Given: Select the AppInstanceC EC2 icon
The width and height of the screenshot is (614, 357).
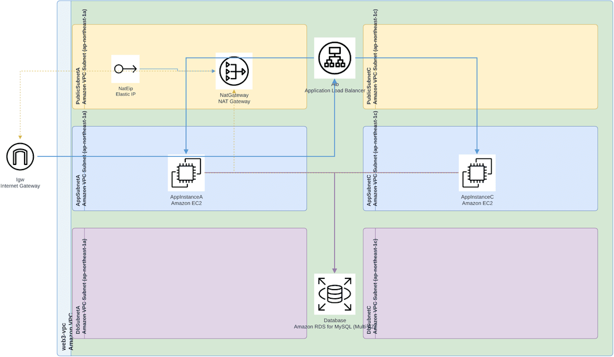Looking at the screenshot, I should [x=477, y=173].
